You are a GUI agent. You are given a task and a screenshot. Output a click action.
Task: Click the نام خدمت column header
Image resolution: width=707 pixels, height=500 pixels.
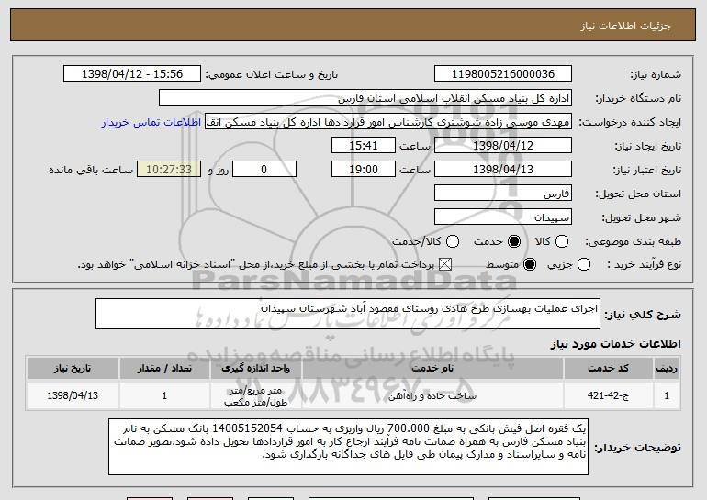tap(432, 369)
